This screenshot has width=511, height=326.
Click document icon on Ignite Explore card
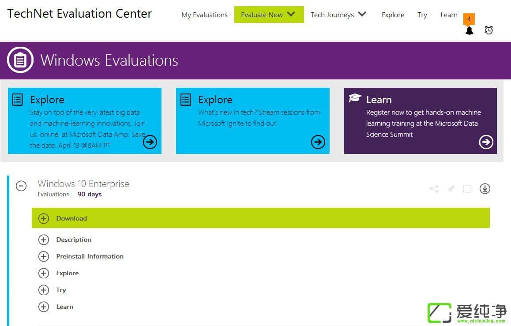click(x=186, y=100)
